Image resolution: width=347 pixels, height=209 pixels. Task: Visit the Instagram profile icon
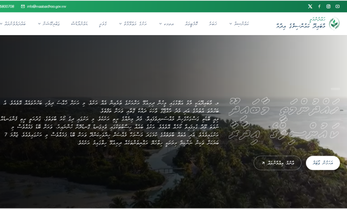tap(328, 6)
